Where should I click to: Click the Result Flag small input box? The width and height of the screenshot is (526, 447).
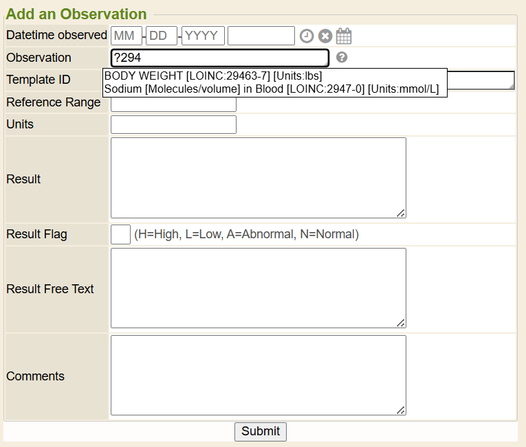(x=120, y=234)
